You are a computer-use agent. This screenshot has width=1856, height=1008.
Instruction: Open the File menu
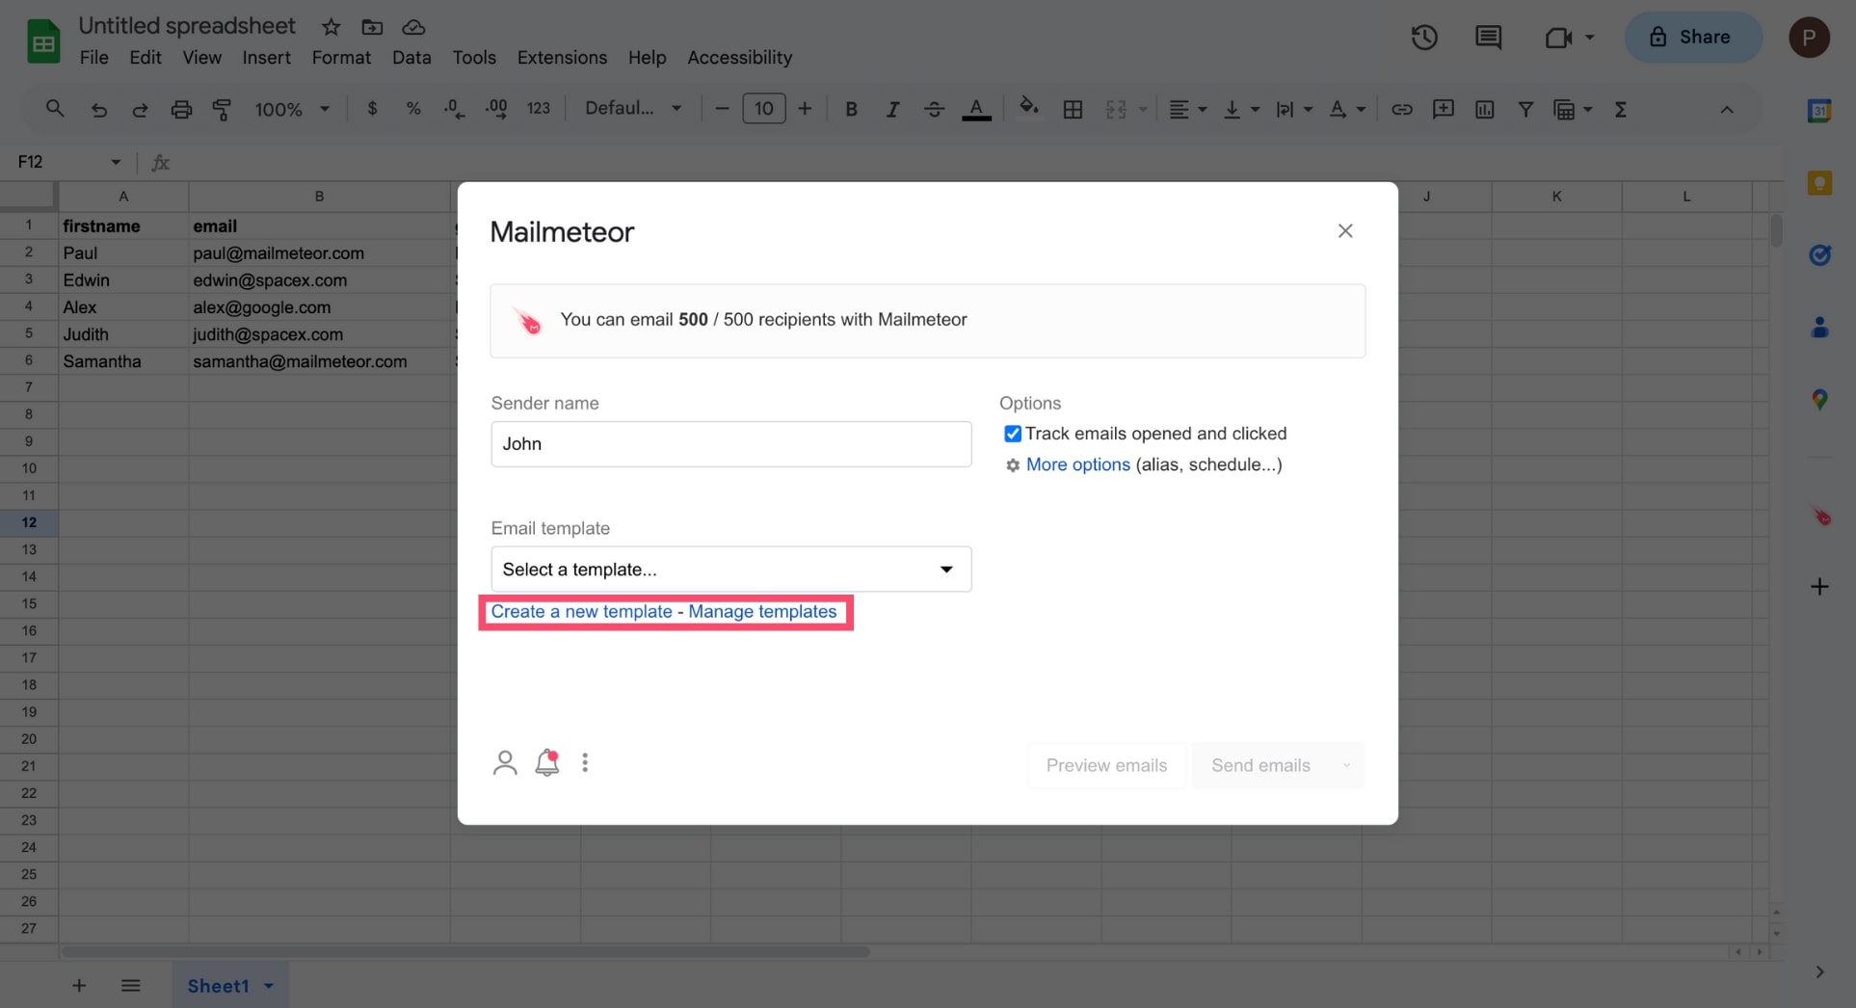93,58
